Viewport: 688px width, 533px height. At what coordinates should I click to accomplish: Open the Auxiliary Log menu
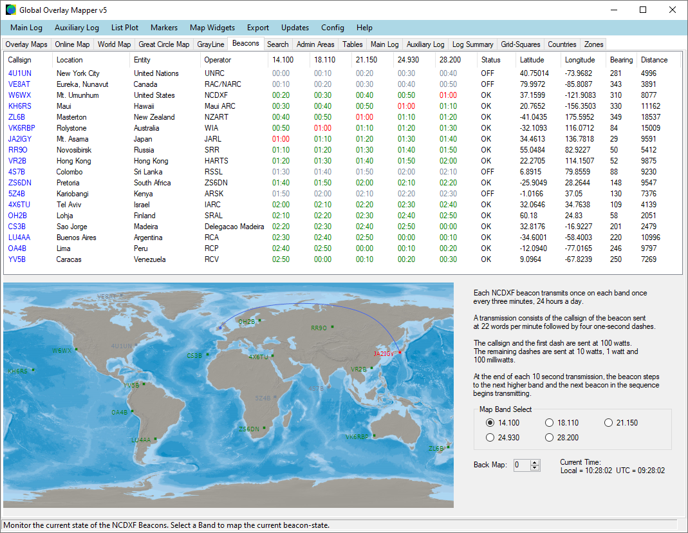point(77,28)
